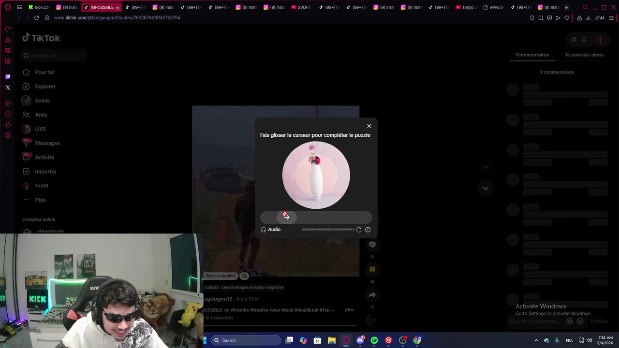Open the captcha info icon
This screenshot has height=348, width=619.
point(368,230)
